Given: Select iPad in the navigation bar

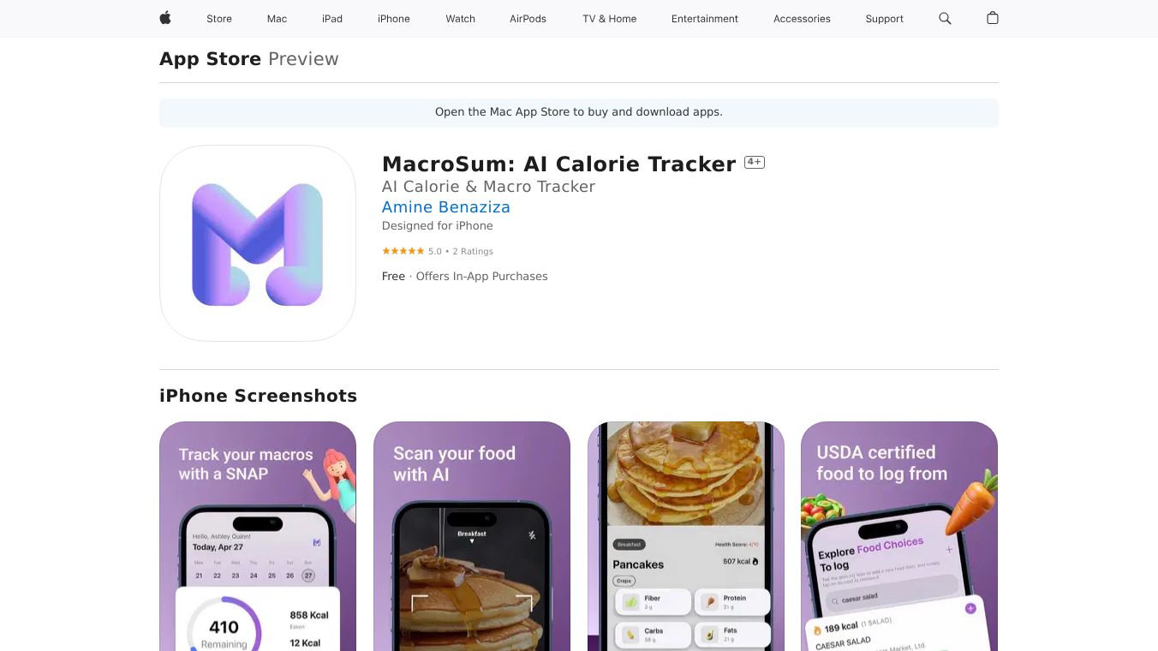Looking at the screenshot, I should point(332,19).
